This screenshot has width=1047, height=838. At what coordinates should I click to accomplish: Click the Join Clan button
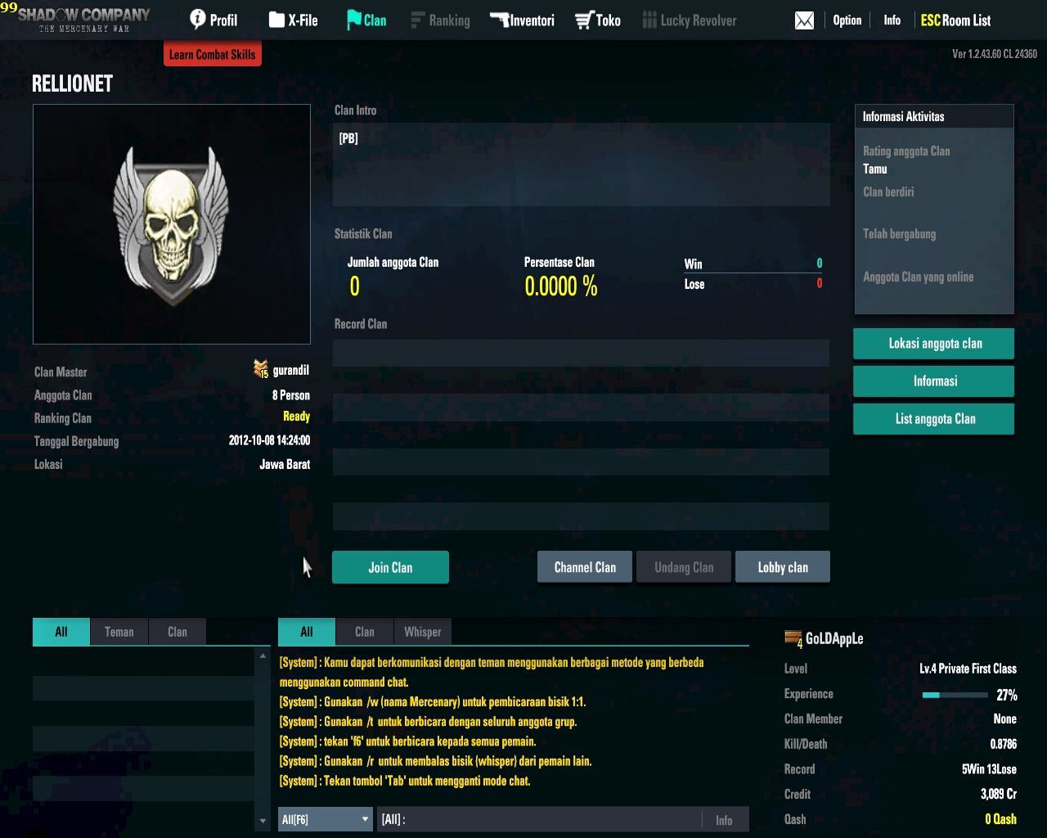pyautogui.click(x=390, y=567)
